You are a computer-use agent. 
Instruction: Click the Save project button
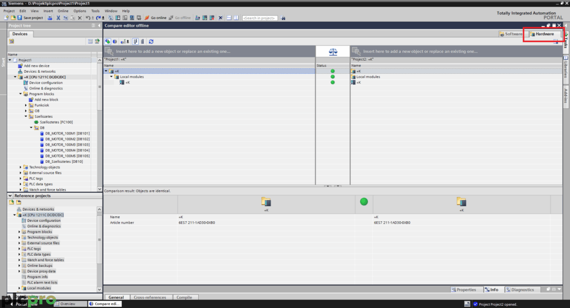30,18
